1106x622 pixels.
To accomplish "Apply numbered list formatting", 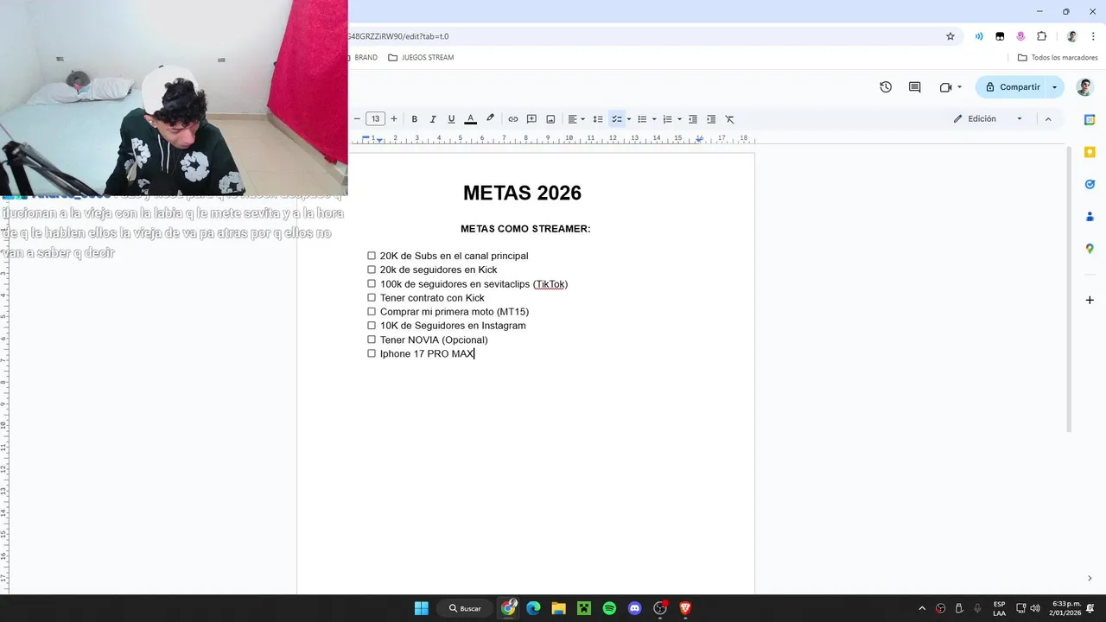I will coord(667,119).
